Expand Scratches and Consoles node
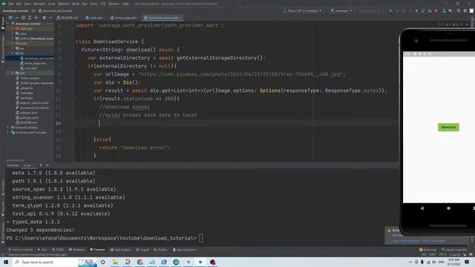This screenshot has height=267, width=475. 8,132
